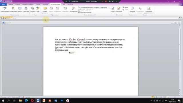Open Yandex browser from the taskbar
183x103 pixels.
pos(68,100)
